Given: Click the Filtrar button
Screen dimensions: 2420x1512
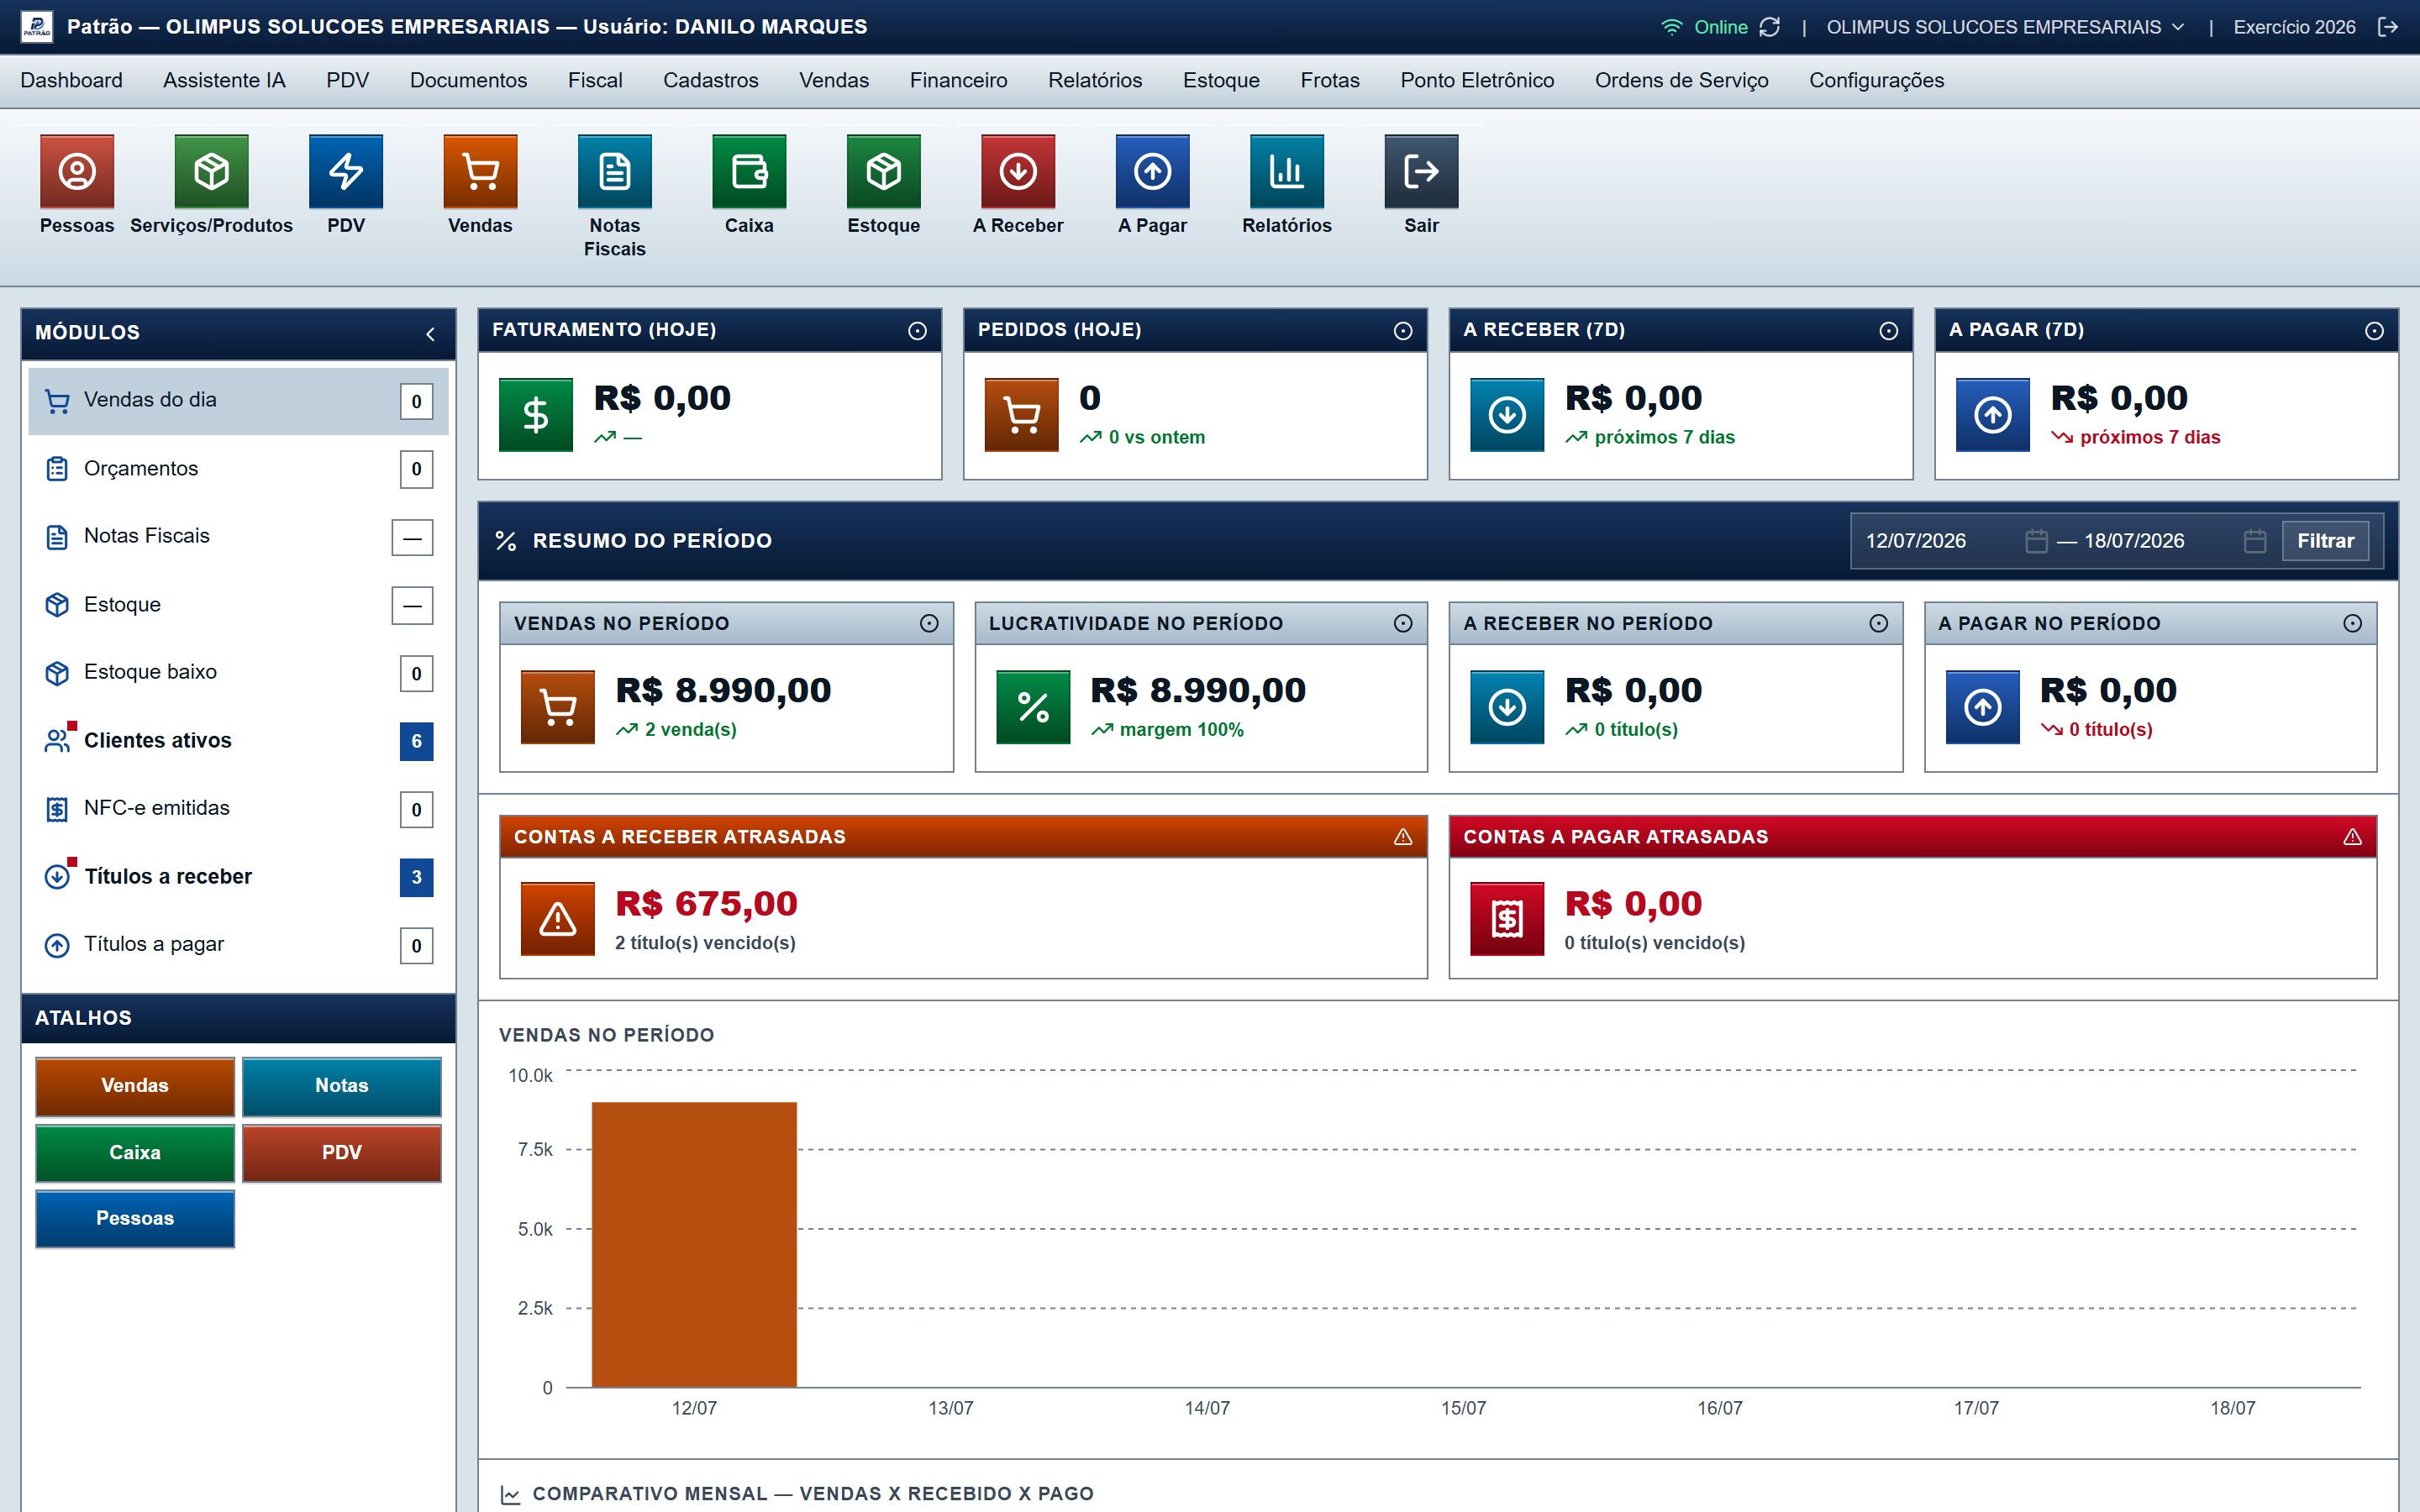Looking at the screenshot, I should point(2325,541).
